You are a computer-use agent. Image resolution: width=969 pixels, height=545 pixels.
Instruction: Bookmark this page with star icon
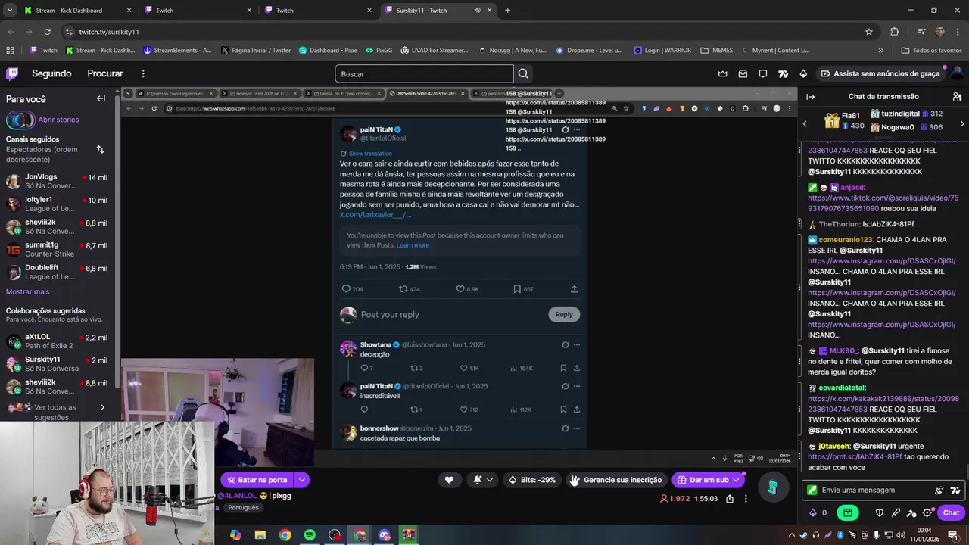[869, 32]
